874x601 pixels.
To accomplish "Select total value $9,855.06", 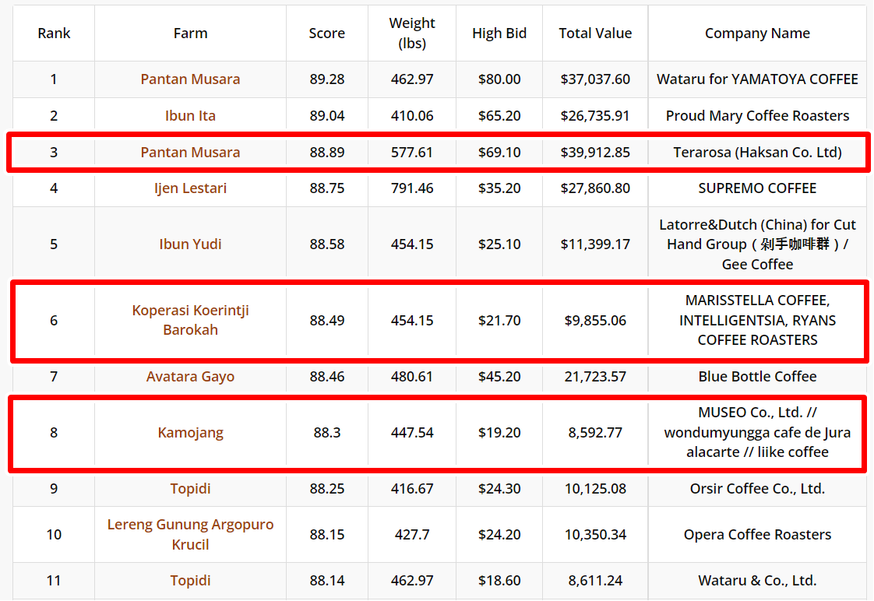I will pyautogui.click(x=595, y=320).
